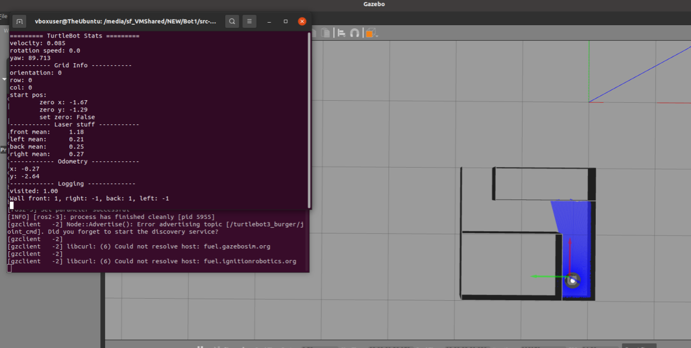The width and height of the screenshot is (691, 348).
Task: Open the terminal hamburger menu
Action: tap(249, 22)
